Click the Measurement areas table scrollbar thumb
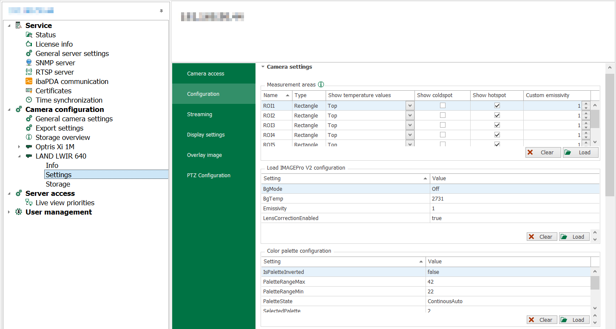 (x=595, y=119)
